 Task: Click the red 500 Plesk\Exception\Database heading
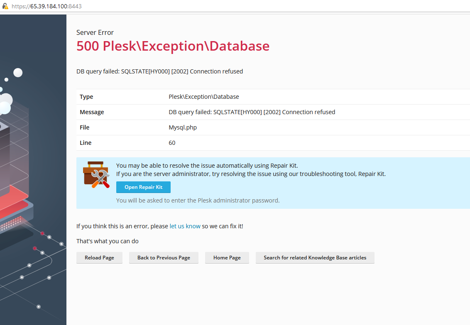173,46
